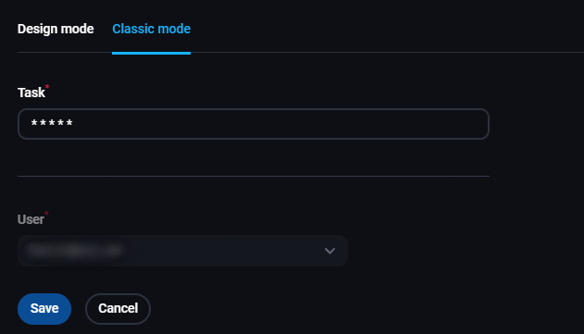Cancel the form with the Cancel button
Viewport: 584px width, 334px height.
(118, 309)
